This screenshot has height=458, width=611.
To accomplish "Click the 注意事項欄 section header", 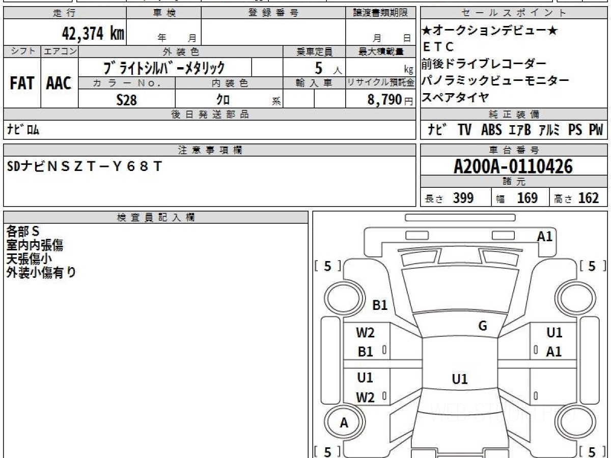I will [x=210, y=150].
